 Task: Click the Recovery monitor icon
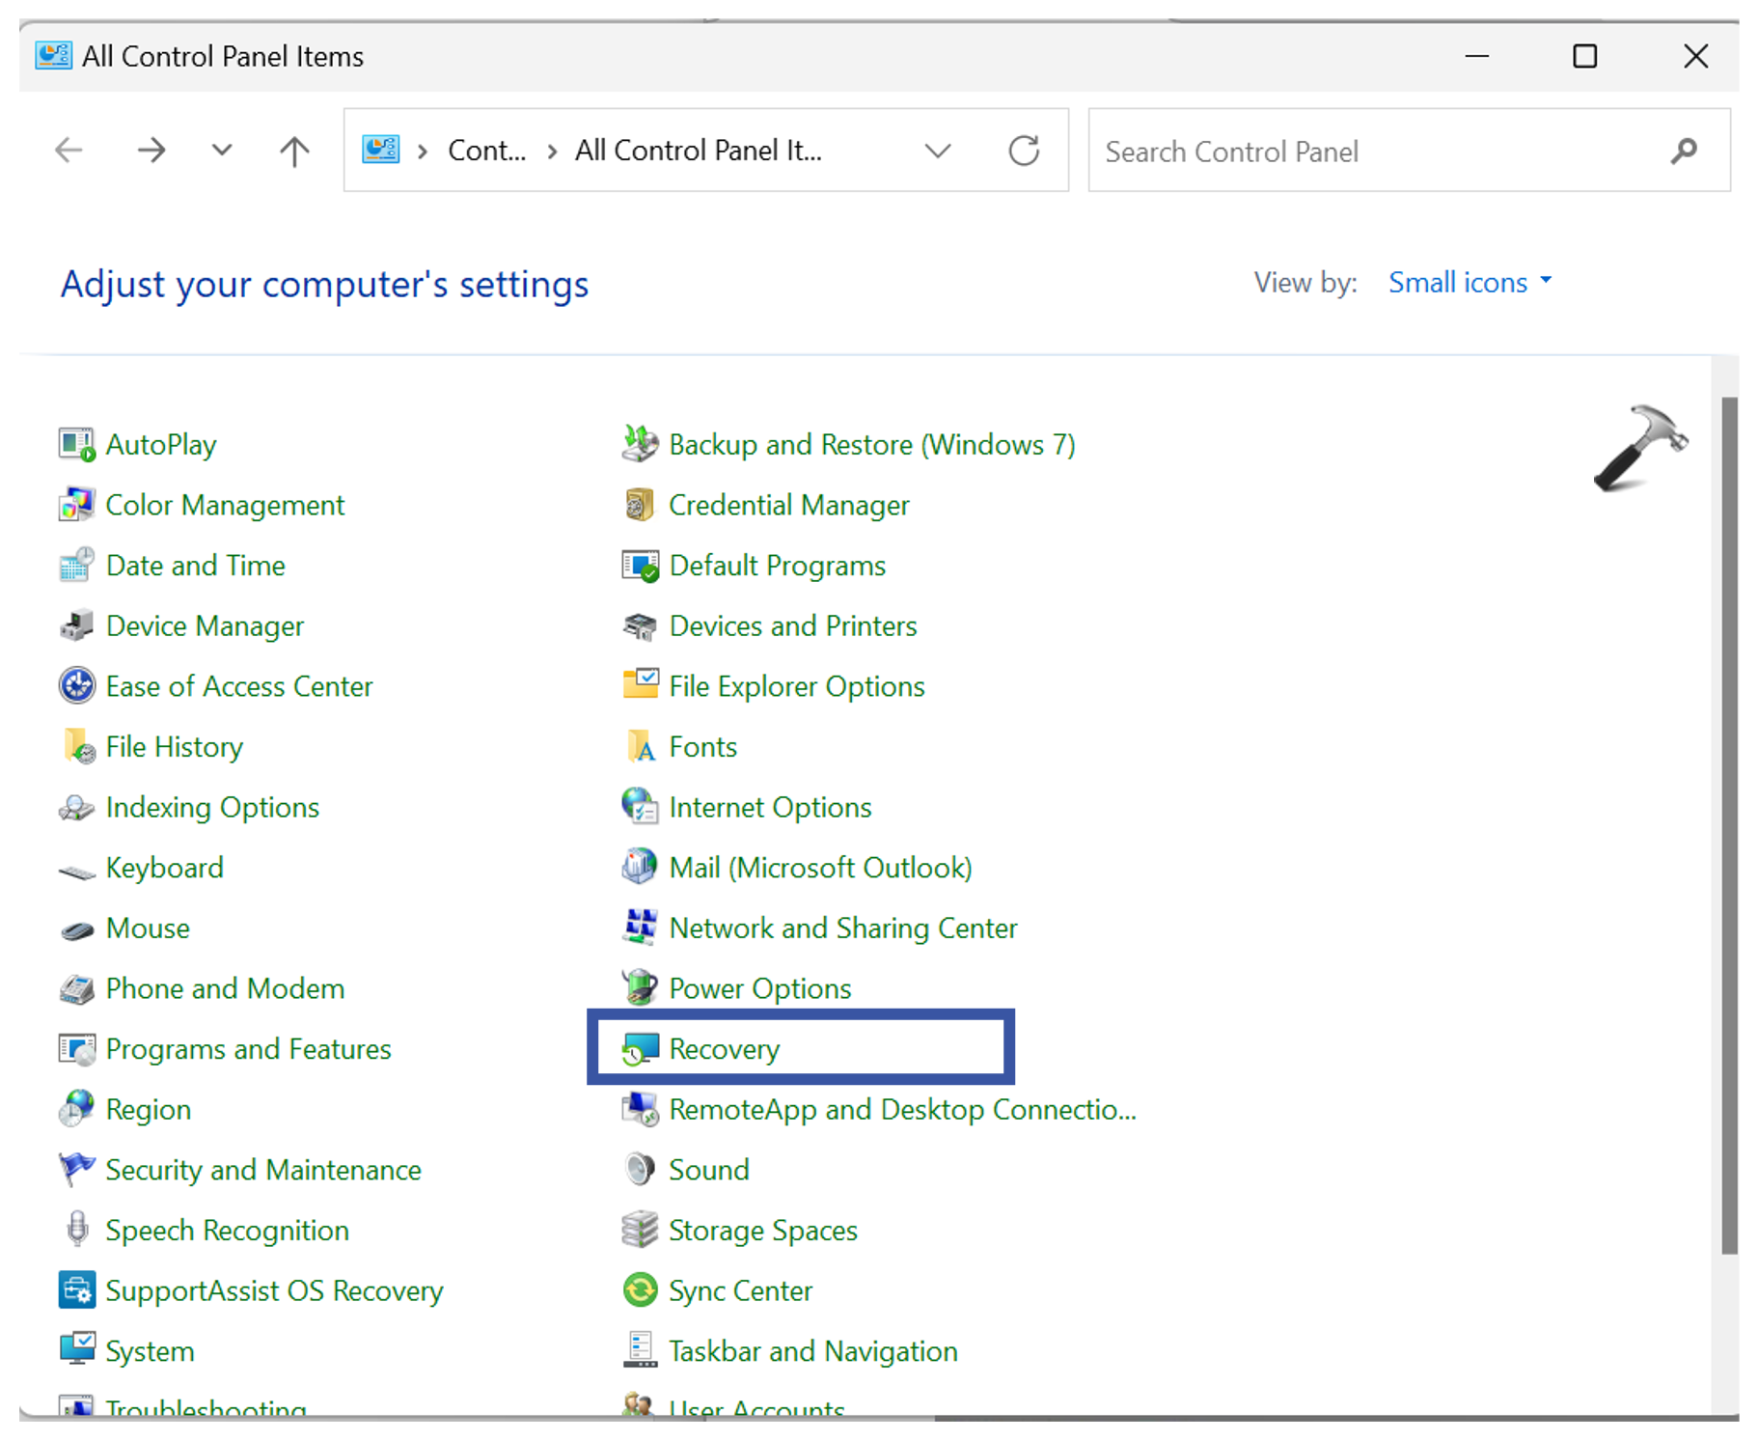(639, 1049)
